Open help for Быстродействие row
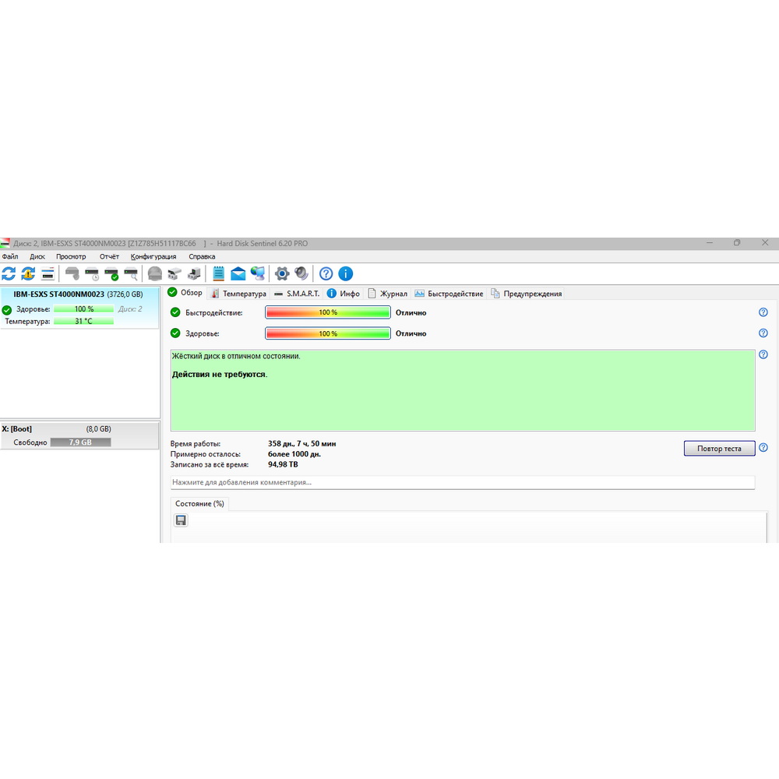 point(763,312)
